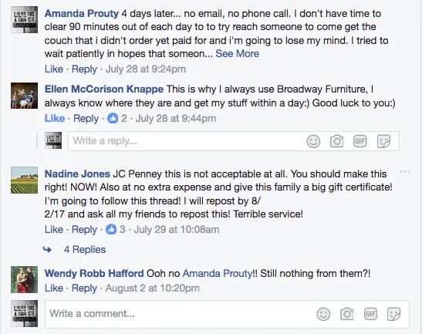The image size is (422, 334).
Task: Open emoji picker in reply box
Action: (313, 141)
